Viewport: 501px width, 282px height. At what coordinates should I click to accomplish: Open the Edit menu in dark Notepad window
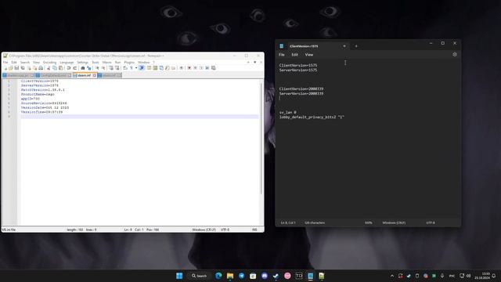(294, 55)
